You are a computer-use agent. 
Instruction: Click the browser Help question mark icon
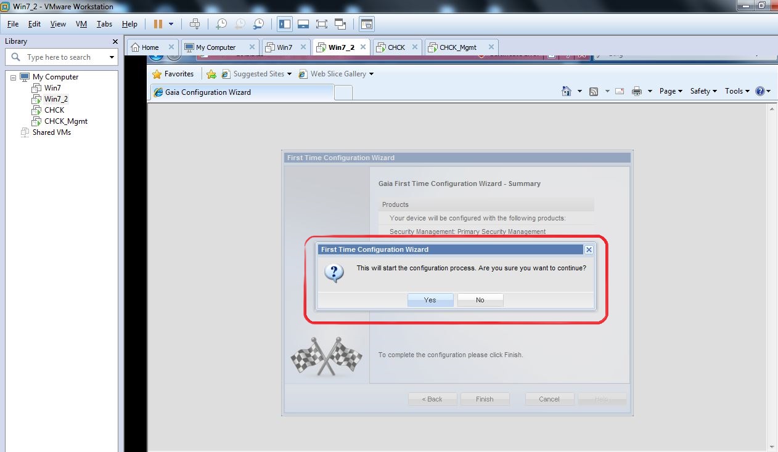point(760,91)
